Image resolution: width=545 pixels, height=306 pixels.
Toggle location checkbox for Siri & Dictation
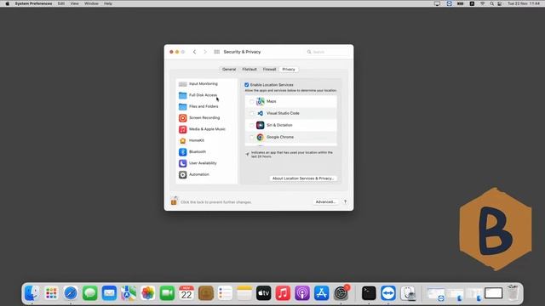[x=252, y=125]
